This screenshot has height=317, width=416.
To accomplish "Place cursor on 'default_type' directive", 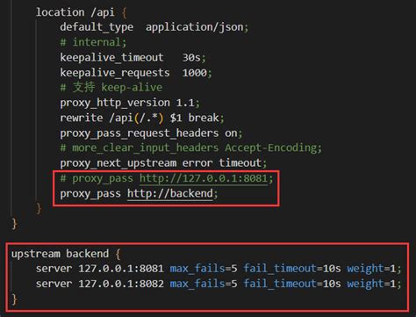I will pyautogui.click(x=97, y=27).
